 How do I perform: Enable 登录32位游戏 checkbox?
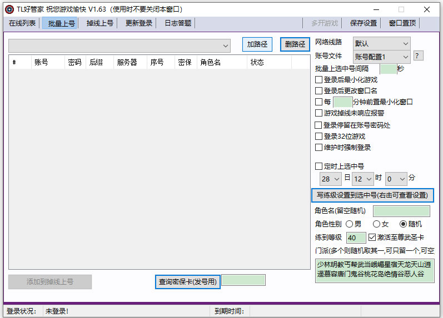click(x=318, y=137)
